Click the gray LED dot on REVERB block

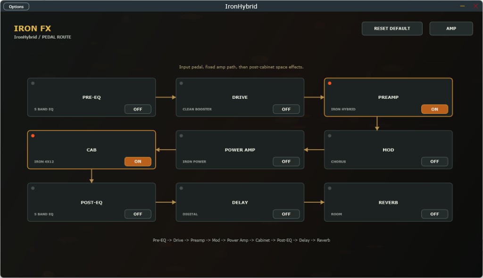click(x=330, y=188)
